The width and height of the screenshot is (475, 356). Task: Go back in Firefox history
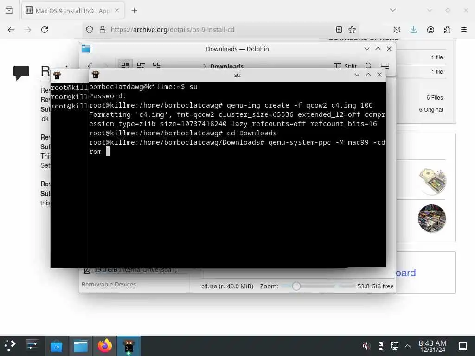(x=11, y=30)
